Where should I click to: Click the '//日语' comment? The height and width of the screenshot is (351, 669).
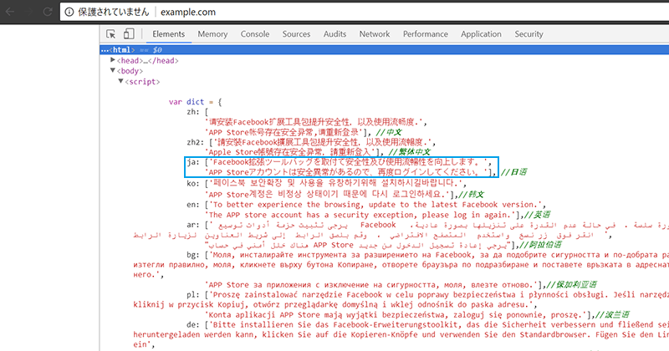513,172
